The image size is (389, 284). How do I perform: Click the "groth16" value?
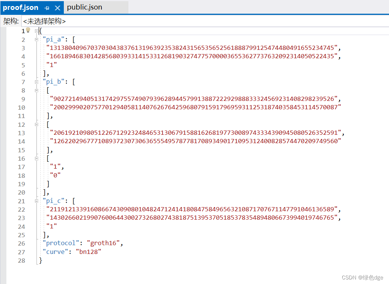103,243
